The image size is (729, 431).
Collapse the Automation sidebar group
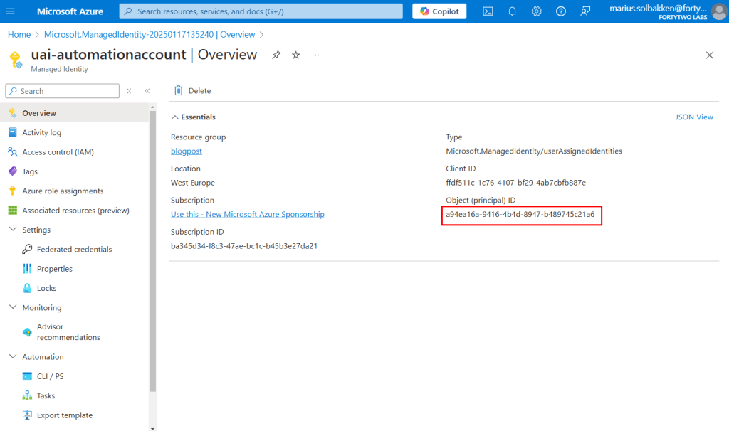click(13, 357)
